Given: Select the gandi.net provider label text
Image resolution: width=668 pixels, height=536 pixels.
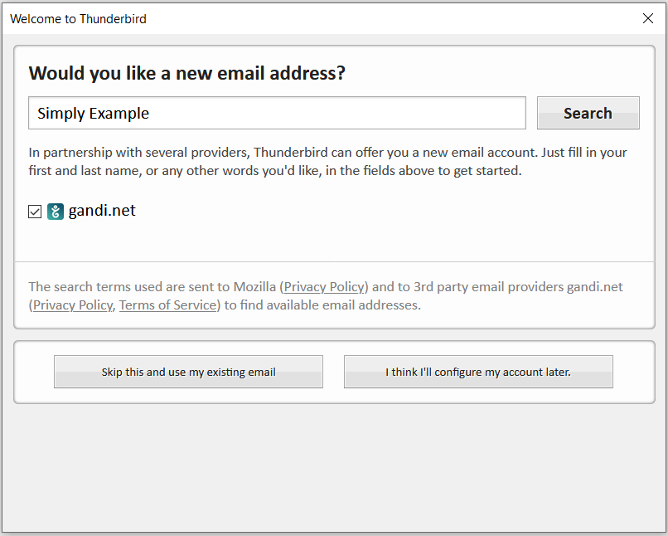Looking at the screenshot, I should pyautogui.click(x=101, y=211).
